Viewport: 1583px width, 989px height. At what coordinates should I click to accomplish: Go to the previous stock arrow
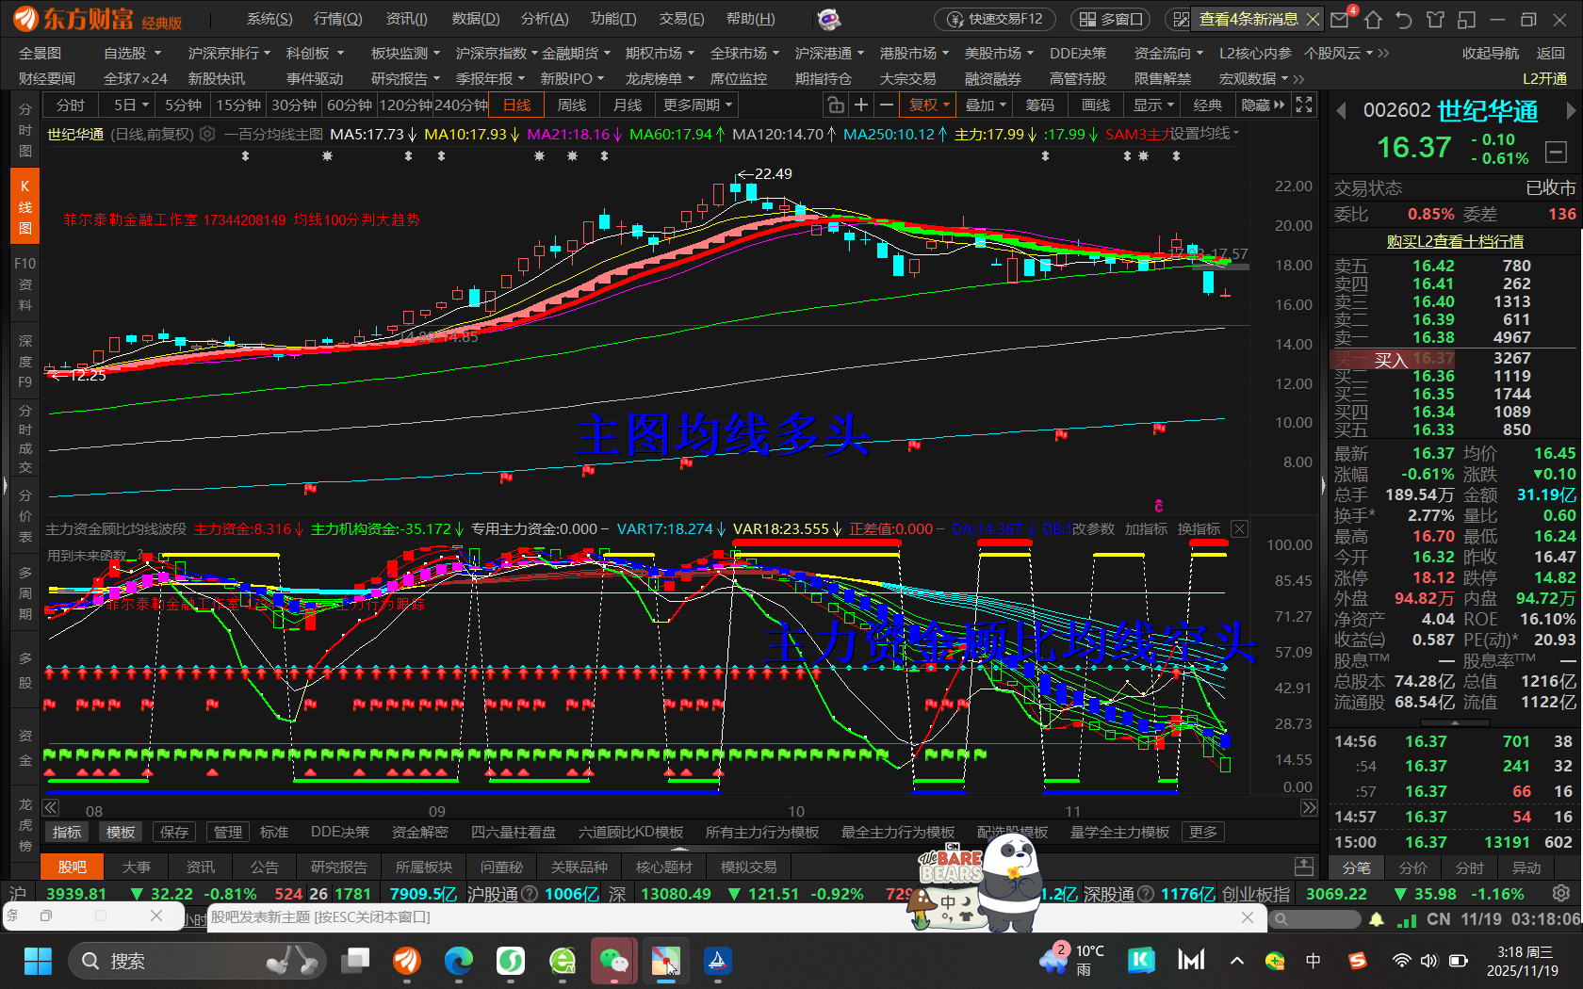[x=1342, y=111]
